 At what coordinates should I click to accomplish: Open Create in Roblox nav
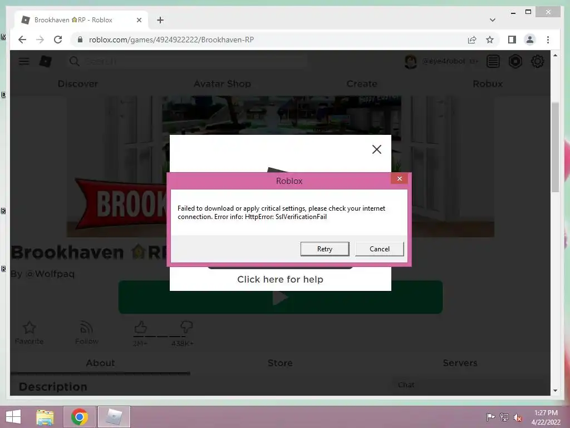click(x=362, y=84)
